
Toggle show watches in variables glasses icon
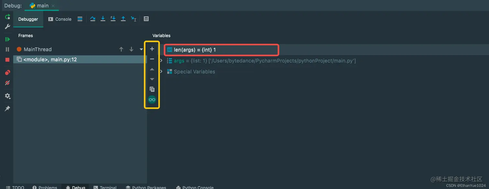click(x=152, y=100)
